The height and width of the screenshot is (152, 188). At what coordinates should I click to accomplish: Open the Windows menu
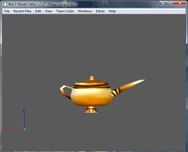[85, 11]
